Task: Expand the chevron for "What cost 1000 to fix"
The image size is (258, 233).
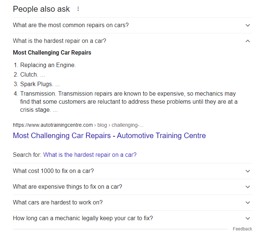Action: point(248,171)
